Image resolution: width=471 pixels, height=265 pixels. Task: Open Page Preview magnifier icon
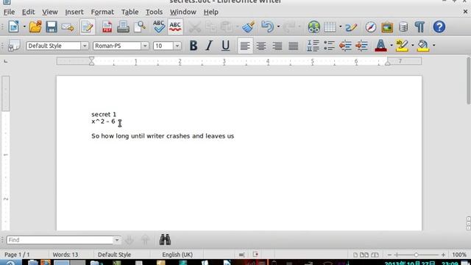coord(140,27)
